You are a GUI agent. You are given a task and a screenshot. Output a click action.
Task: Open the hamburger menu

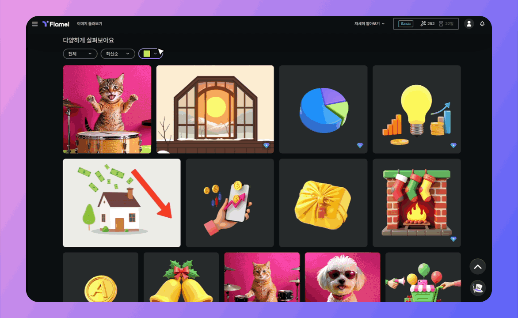(x=35, y=24)
